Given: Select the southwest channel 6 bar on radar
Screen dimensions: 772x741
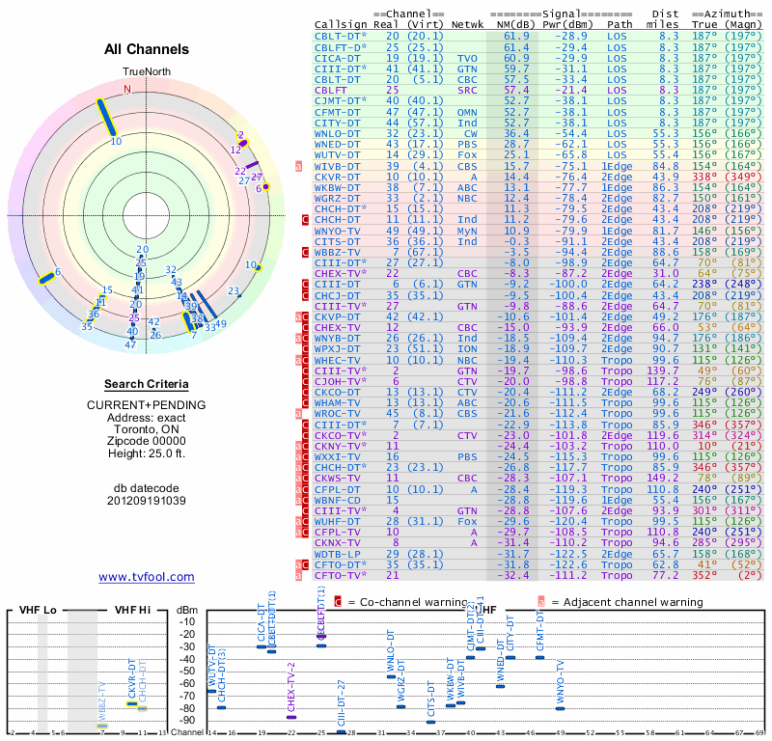Looking at the screenshot, I should click(45, 277).
